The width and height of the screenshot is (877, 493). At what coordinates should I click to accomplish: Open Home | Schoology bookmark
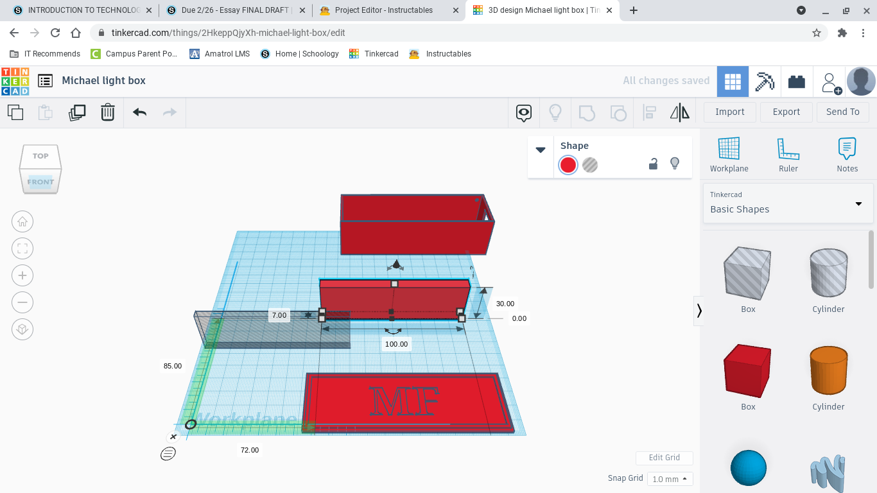pyautogui.click(x=299, y=54)
